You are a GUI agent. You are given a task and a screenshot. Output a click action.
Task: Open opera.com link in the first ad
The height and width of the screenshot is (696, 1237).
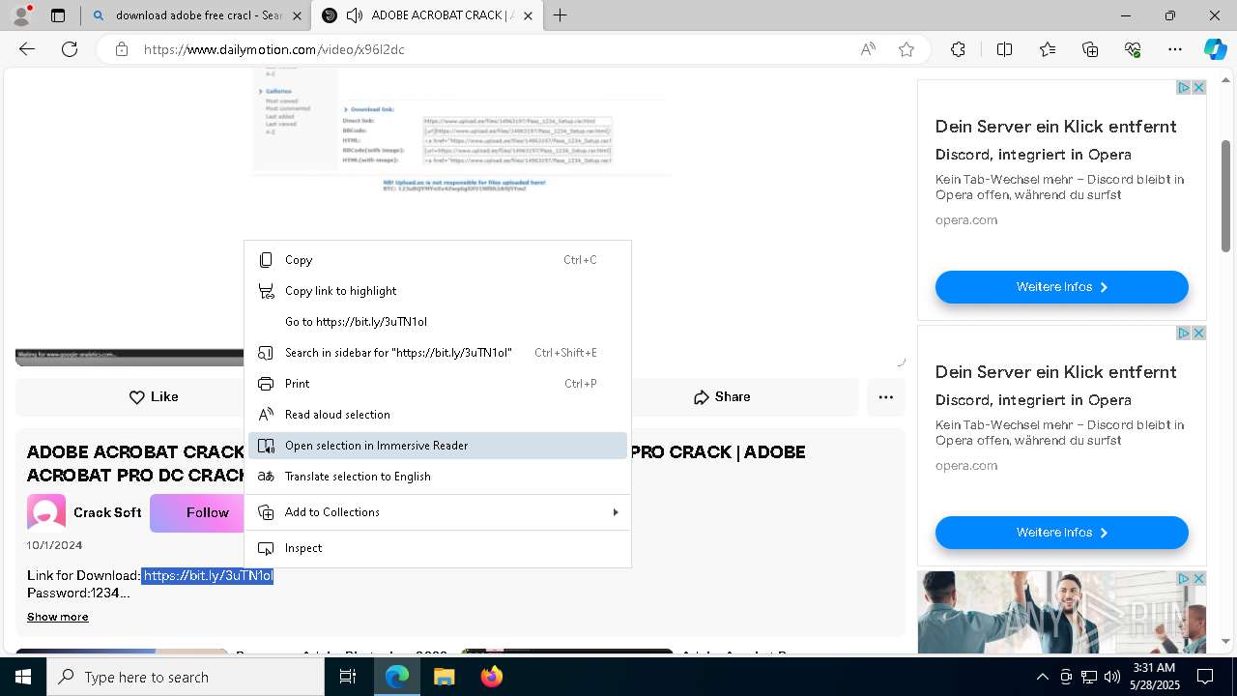click(966, 220)
